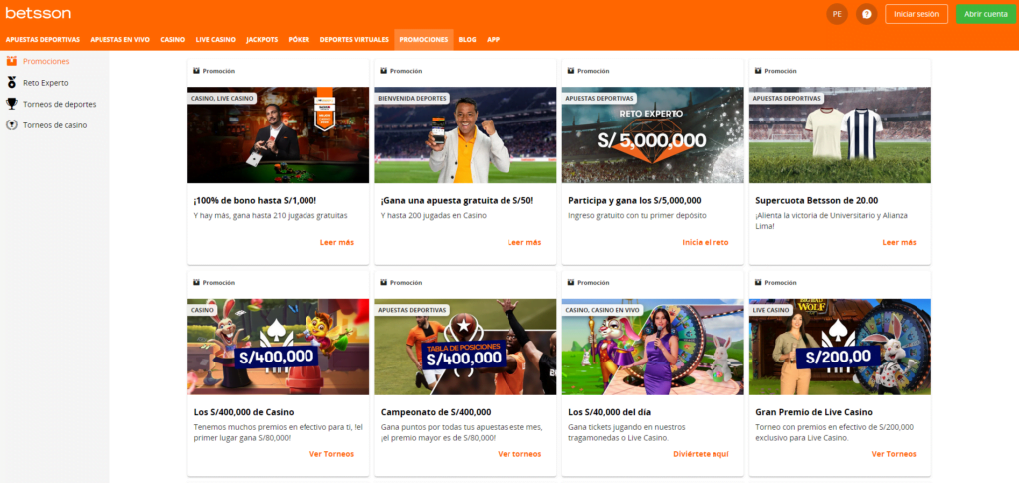This screenshot has width=1019, height=483.
Task: Click the Promociones gift icon in sidebar
Action: [12, 61]
